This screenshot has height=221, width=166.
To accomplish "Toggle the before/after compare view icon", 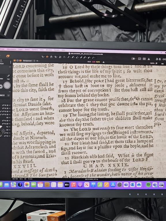I will [x=133, y=59].
